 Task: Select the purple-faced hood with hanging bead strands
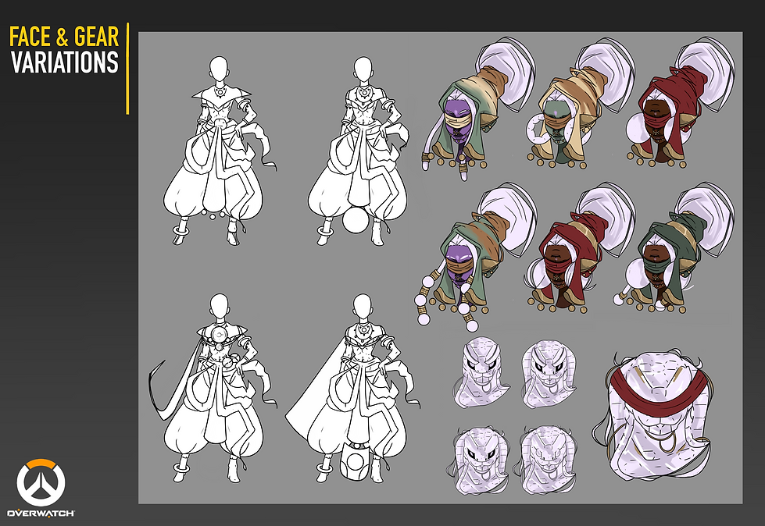(476, 256)
